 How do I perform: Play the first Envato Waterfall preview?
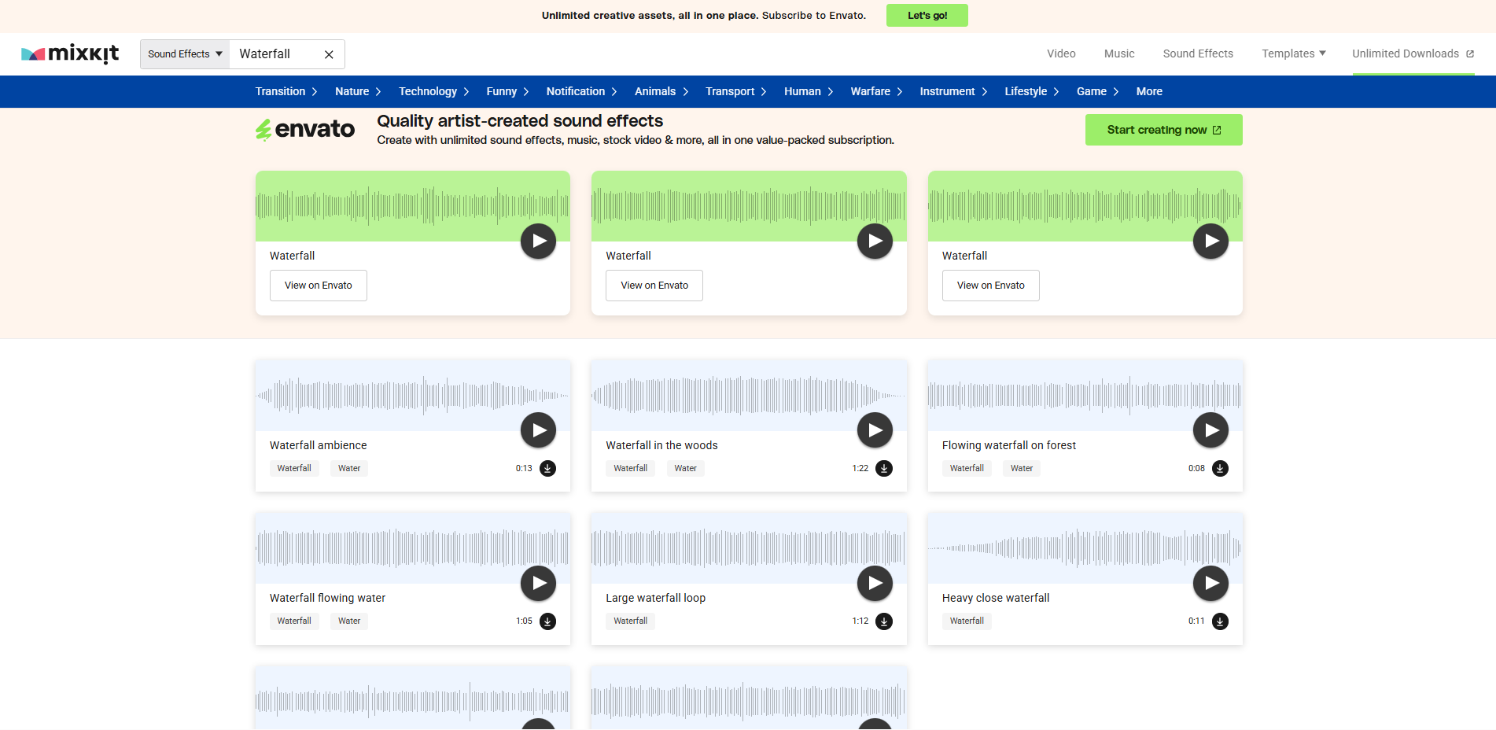coord(538,241)
